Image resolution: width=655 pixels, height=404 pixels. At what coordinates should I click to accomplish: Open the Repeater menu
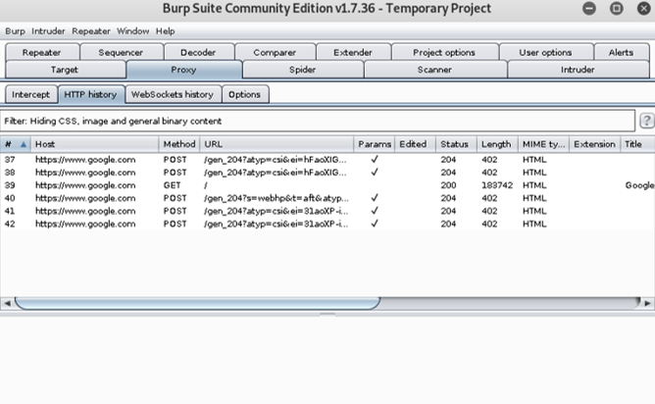(x=90, y=31)
